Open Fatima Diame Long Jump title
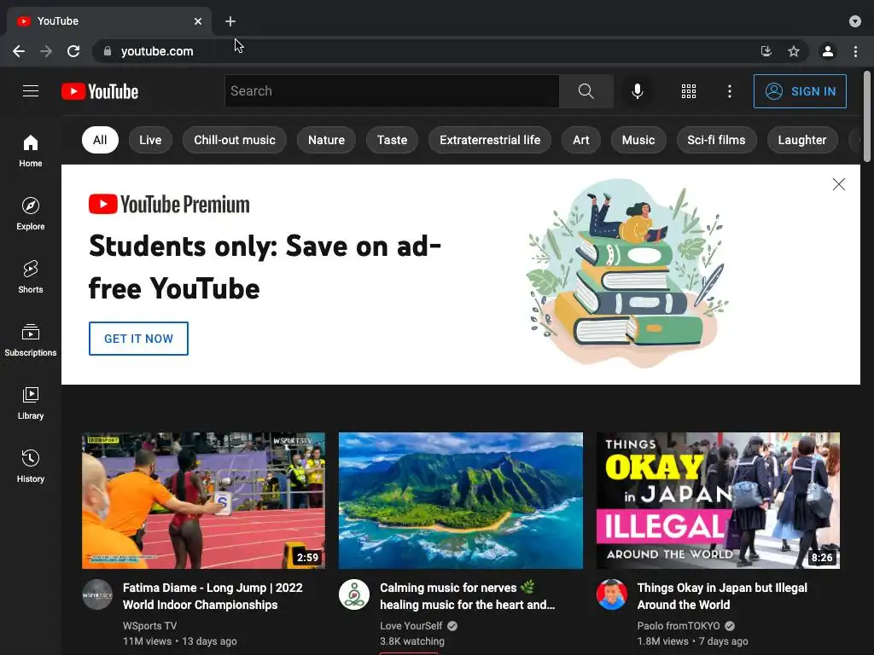The image size is (874, 655). coord(213,596)
